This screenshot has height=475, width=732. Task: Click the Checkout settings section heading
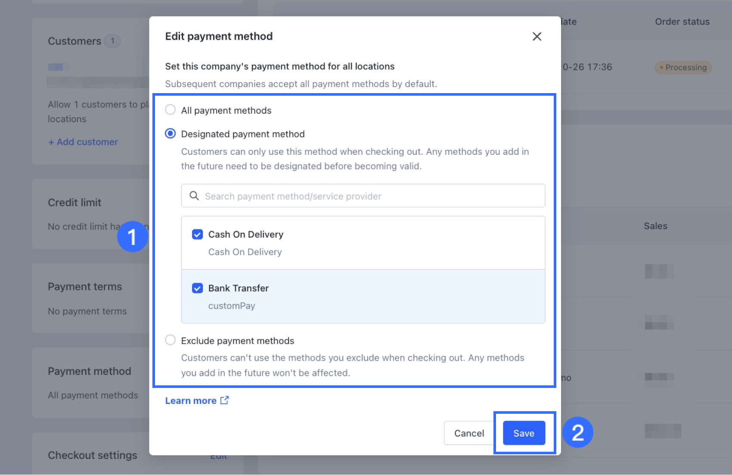tap(93, 455)
